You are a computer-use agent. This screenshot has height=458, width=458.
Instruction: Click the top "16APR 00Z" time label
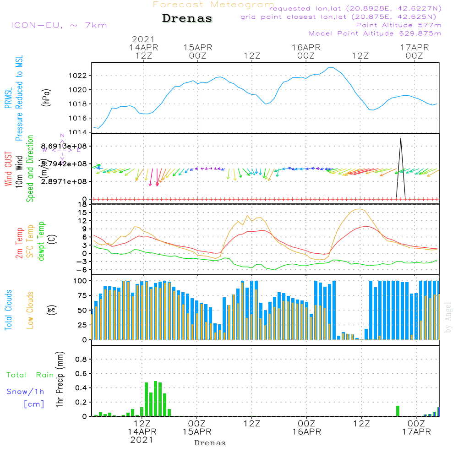tap(306, 51)
